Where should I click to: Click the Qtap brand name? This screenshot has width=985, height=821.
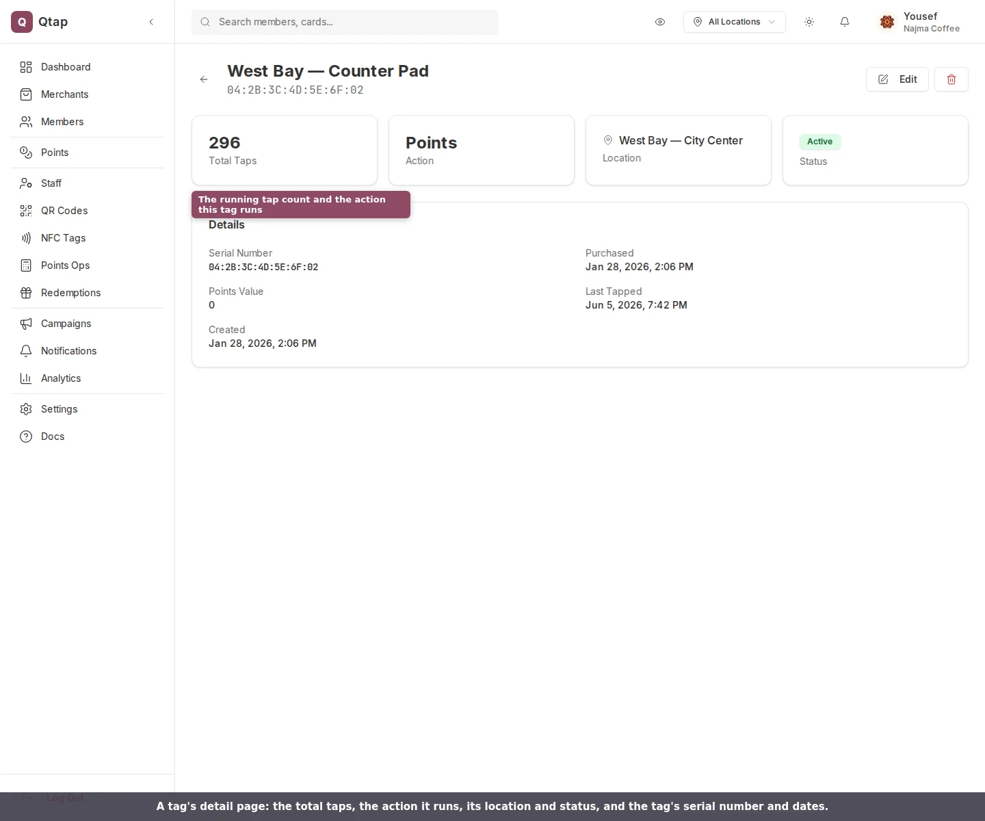tap(53, 22)
